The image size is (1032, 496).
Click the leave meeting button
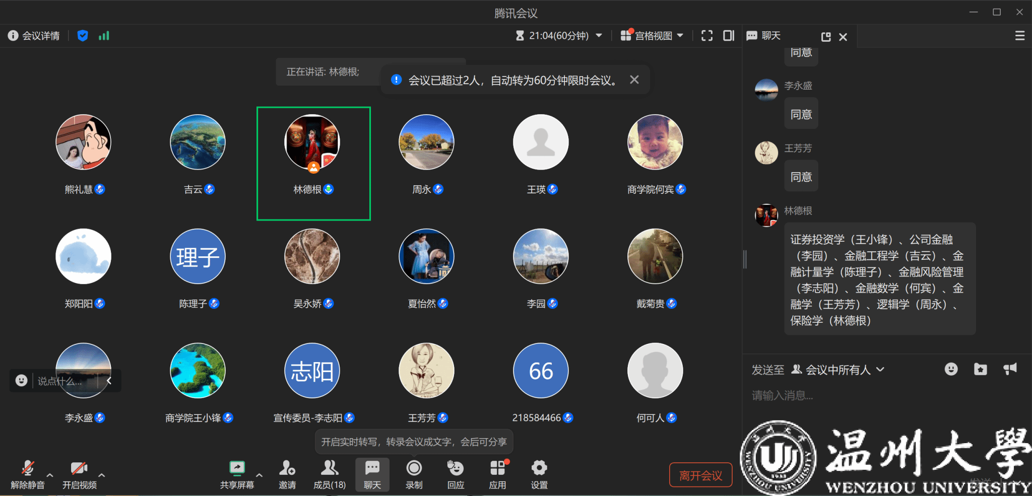tap(700, 475)
